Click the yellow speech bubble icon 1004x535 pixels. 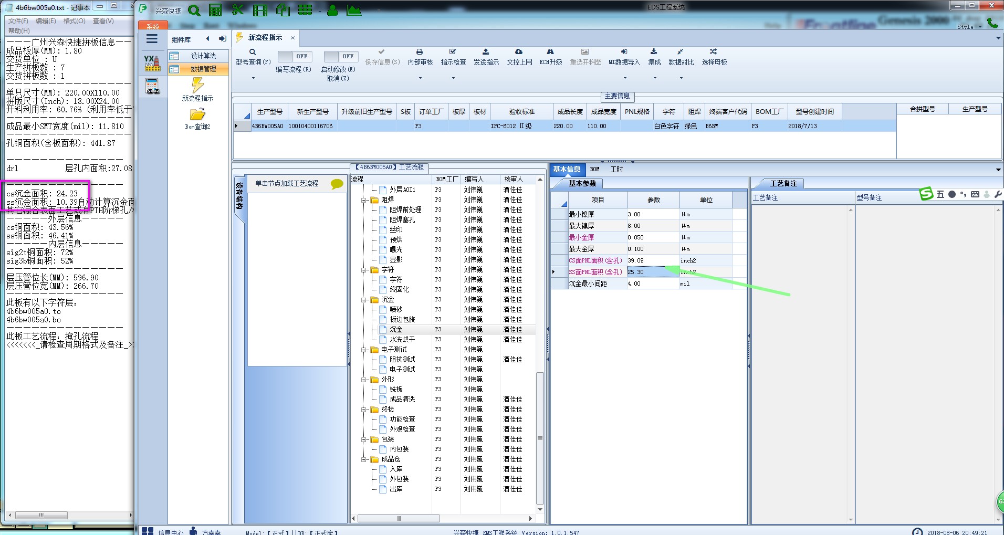tap(337, 184)
